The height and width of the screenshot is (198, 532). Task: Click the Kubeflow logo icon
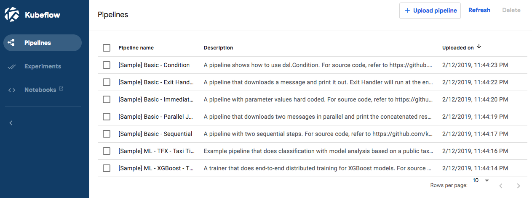click(x=12, y=15)
